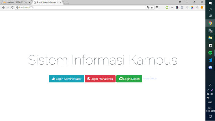Open the blue cloud app on the taskbar

[x=210, y=67]
